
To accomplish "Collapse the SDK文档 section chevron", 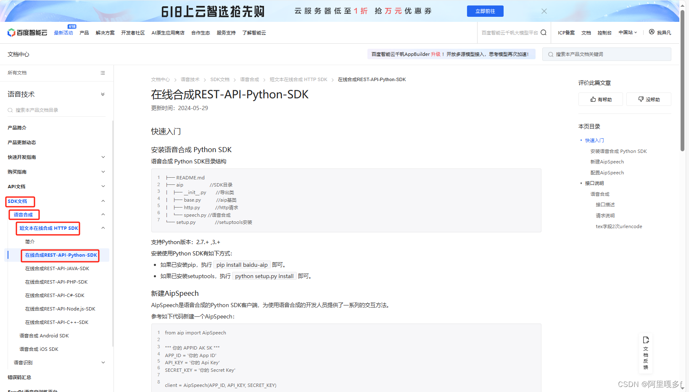I will click(103, 201).
